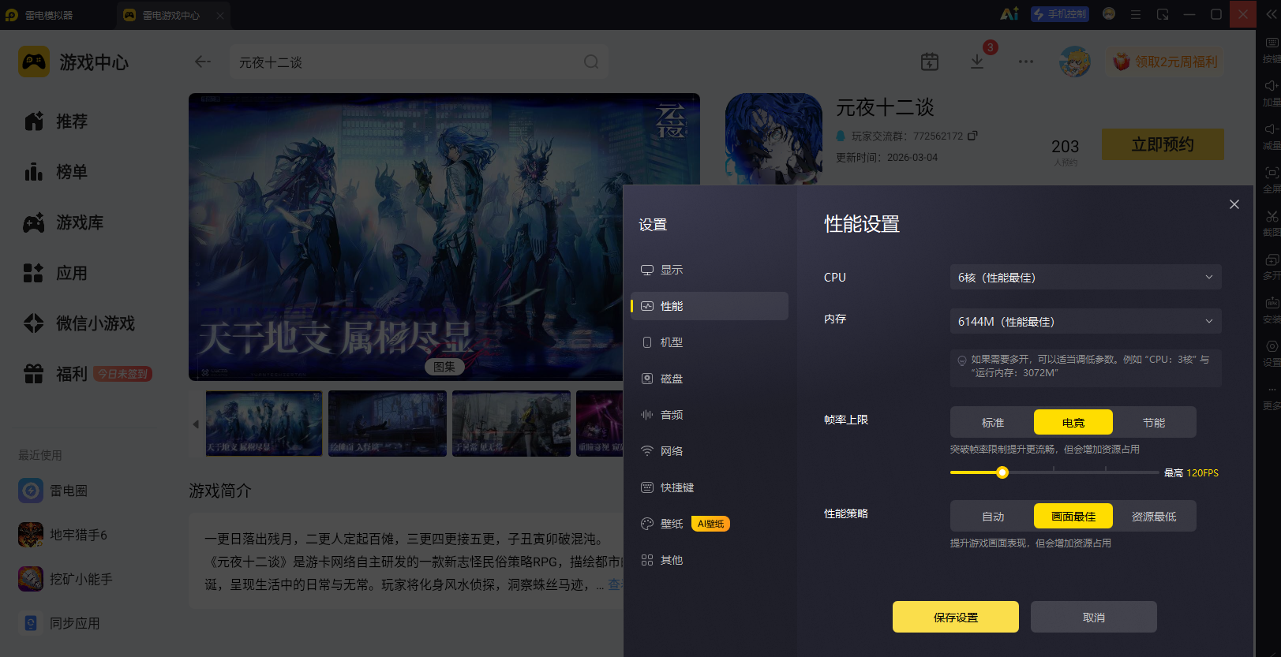Open the 壁纸 settings tab

710,524
